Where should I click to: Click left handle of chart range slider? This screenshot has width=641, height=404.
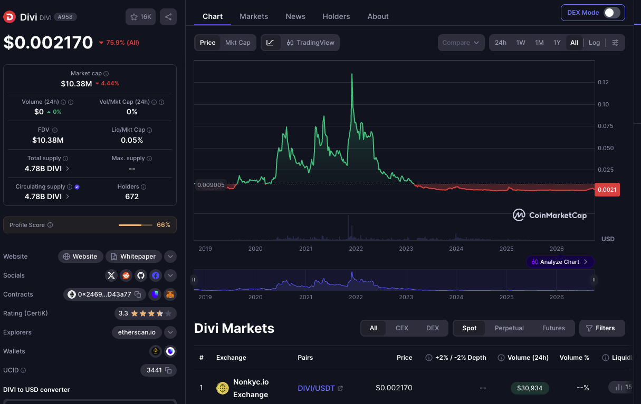pyautogui.click(x=194, y=280)
